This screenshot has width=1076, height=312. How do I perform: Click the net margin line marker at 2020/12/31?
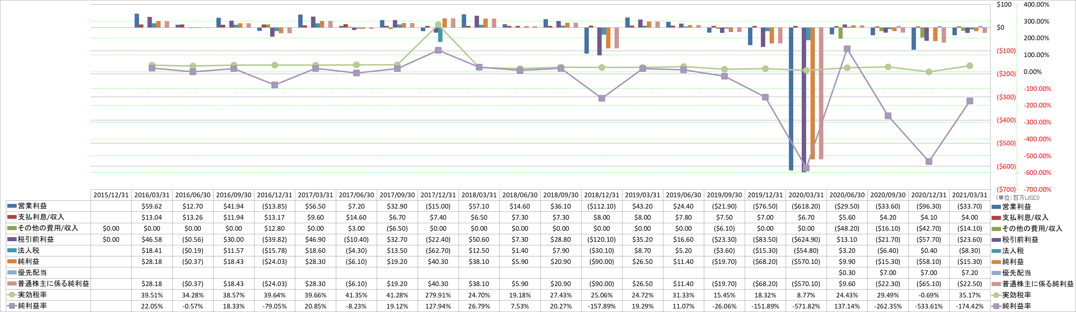click(929, 161)
